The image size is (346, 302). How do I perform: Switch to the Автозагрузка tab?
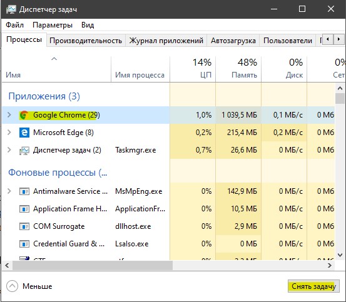point(233,41)
